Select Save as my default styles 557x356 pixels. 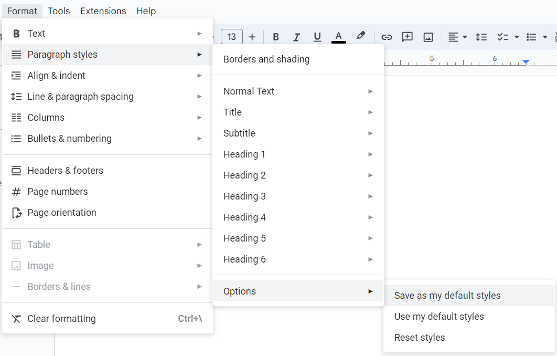tap(446, 296)
